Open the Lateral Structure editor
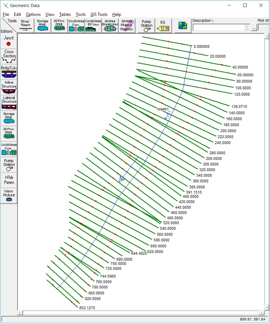 [x=9, y=103]
